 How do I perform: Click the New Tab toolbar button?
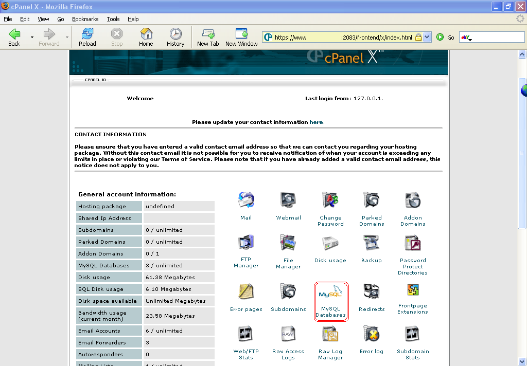tap(208, 38)
